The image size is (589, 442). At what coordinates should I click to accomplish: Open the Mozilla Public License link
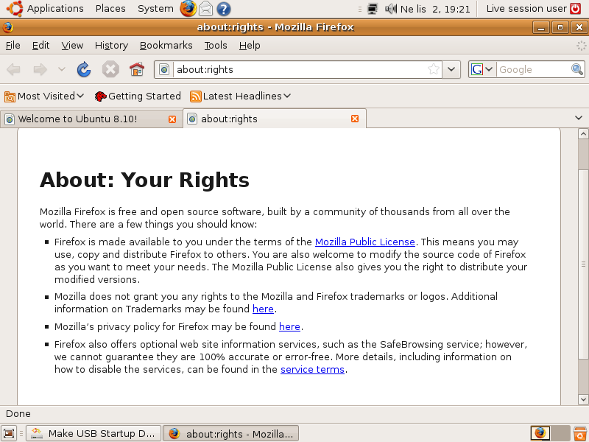coord(364,242)
